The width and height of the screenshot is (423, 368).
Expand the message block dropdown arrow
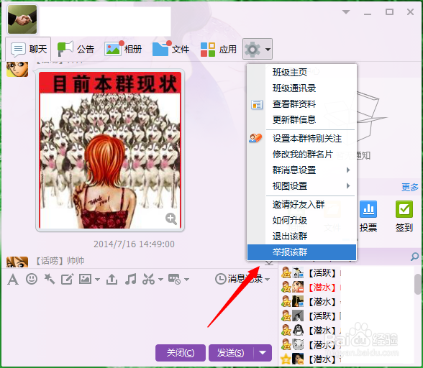point(187,280)
